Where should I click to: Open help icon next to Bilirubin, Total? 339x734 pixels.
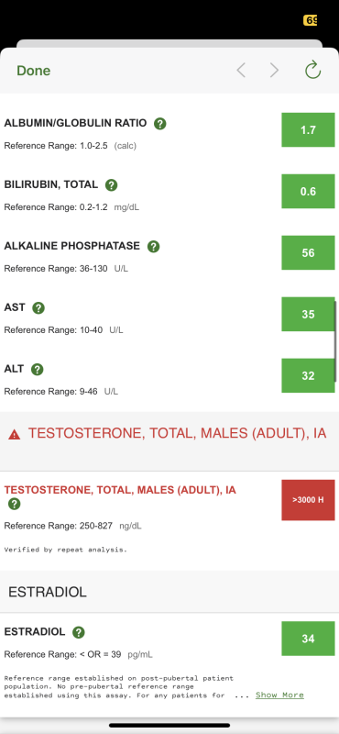tap(111, 185)
